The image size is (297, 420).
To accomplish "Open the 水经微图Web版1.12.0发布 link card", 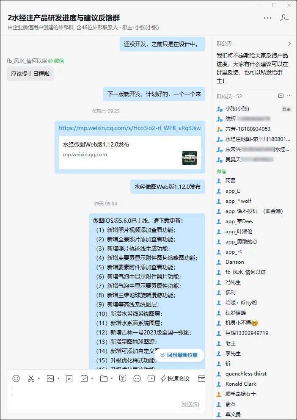I will click(x=130, y=152).
